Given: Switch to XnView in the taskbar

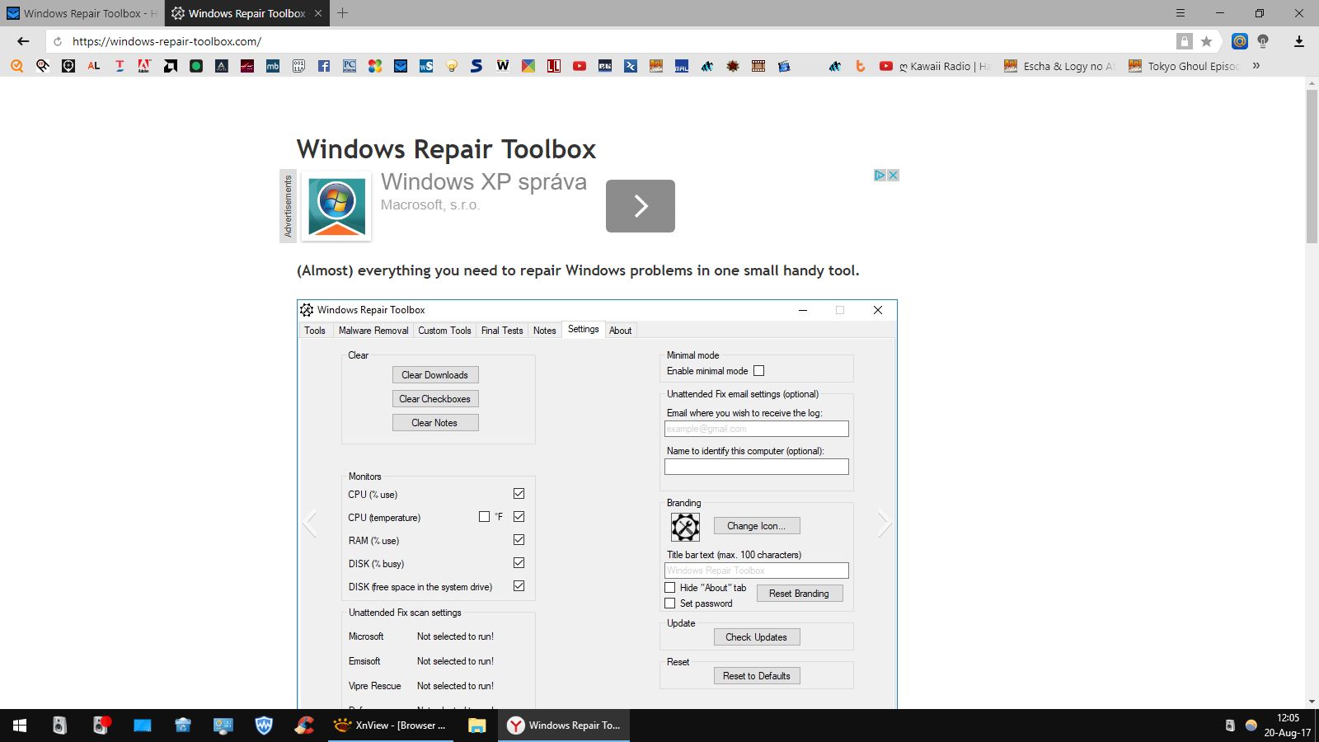Looking at the screenshot, I should 391,726.
